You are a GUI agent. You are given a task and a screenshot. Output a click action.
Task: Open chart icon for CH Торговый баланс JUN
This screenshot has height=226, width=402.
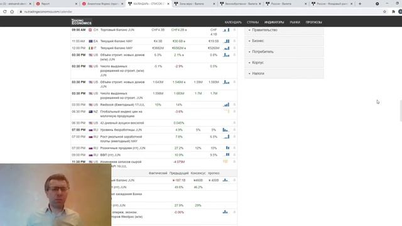[226, 30]
